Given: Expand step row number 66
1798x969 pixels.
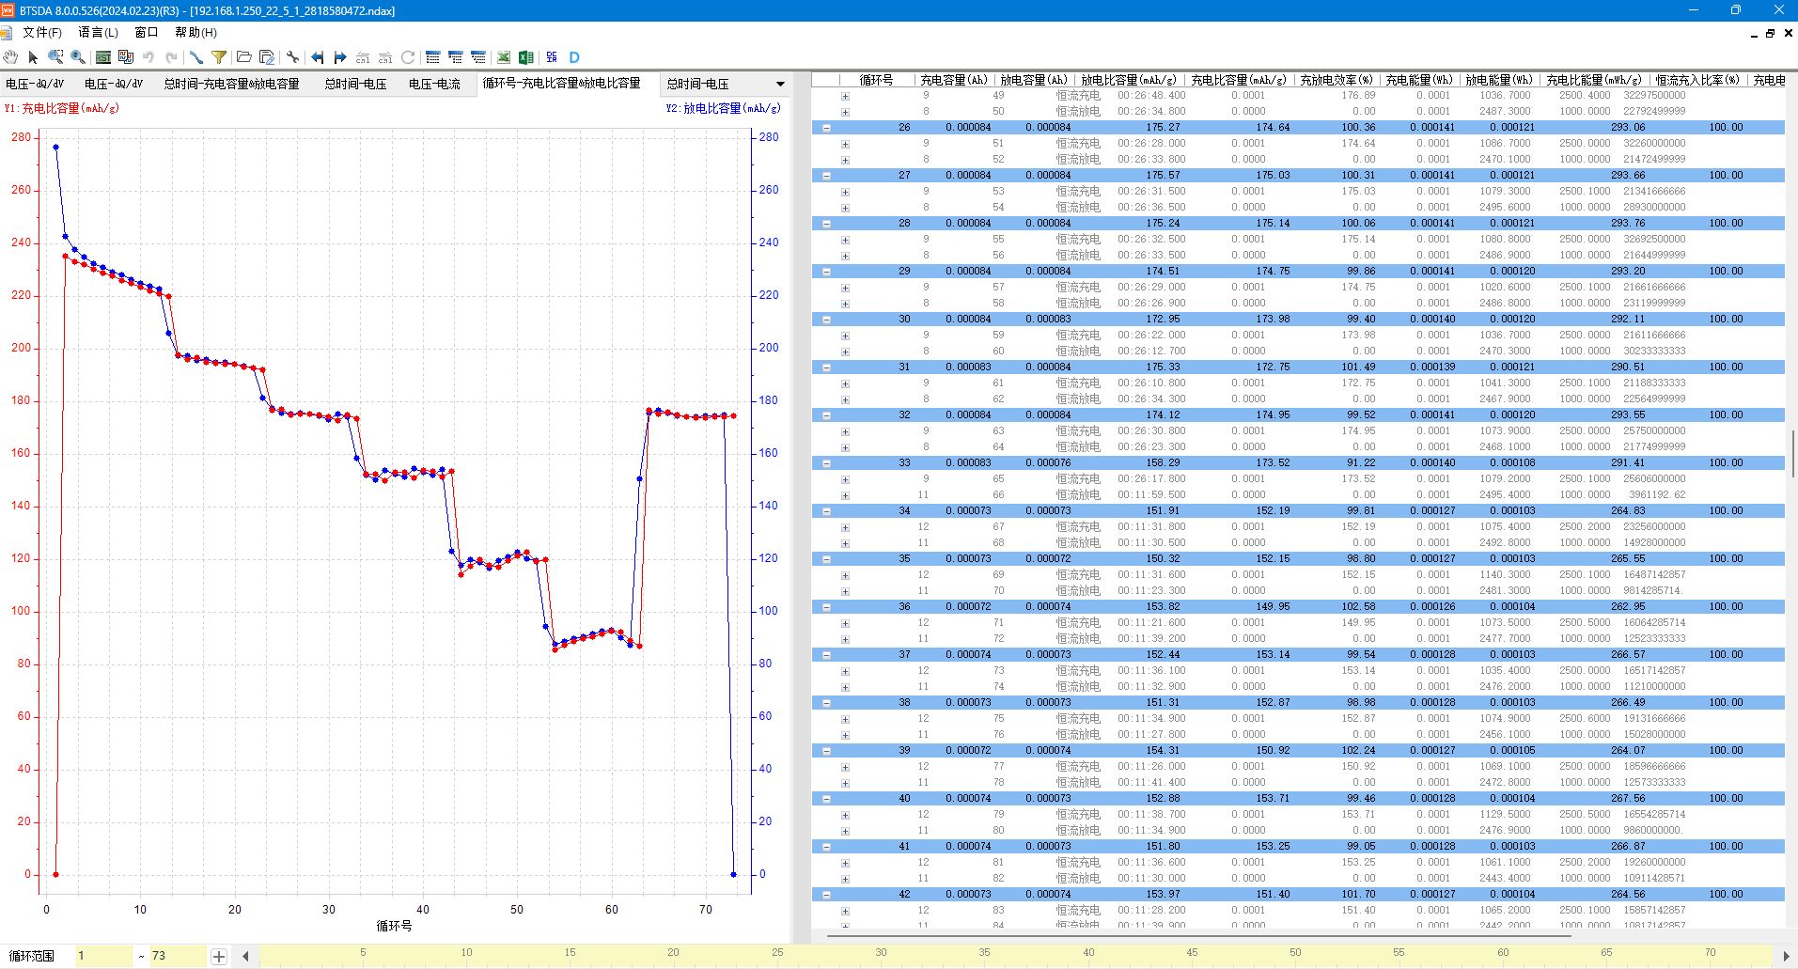Looking at the screenshot, I should [845, 495].
